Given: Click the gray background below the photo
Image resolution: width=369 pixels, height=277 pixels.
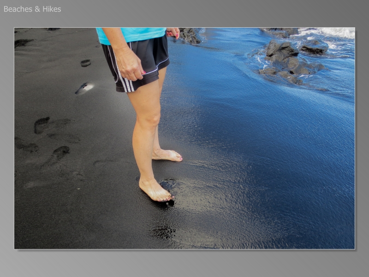Looking at the screenshot, I should pos(184,263).
